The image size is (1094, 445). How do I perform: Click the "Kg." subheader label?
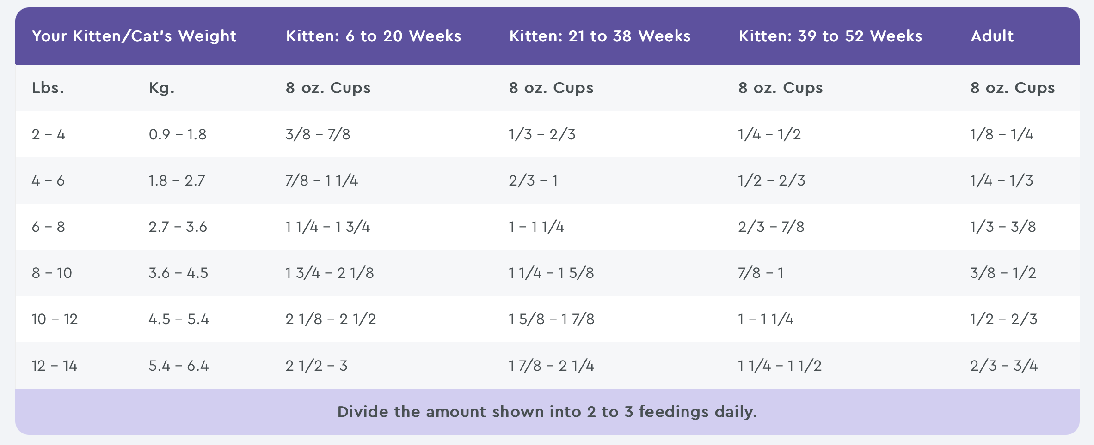[161, 88]
